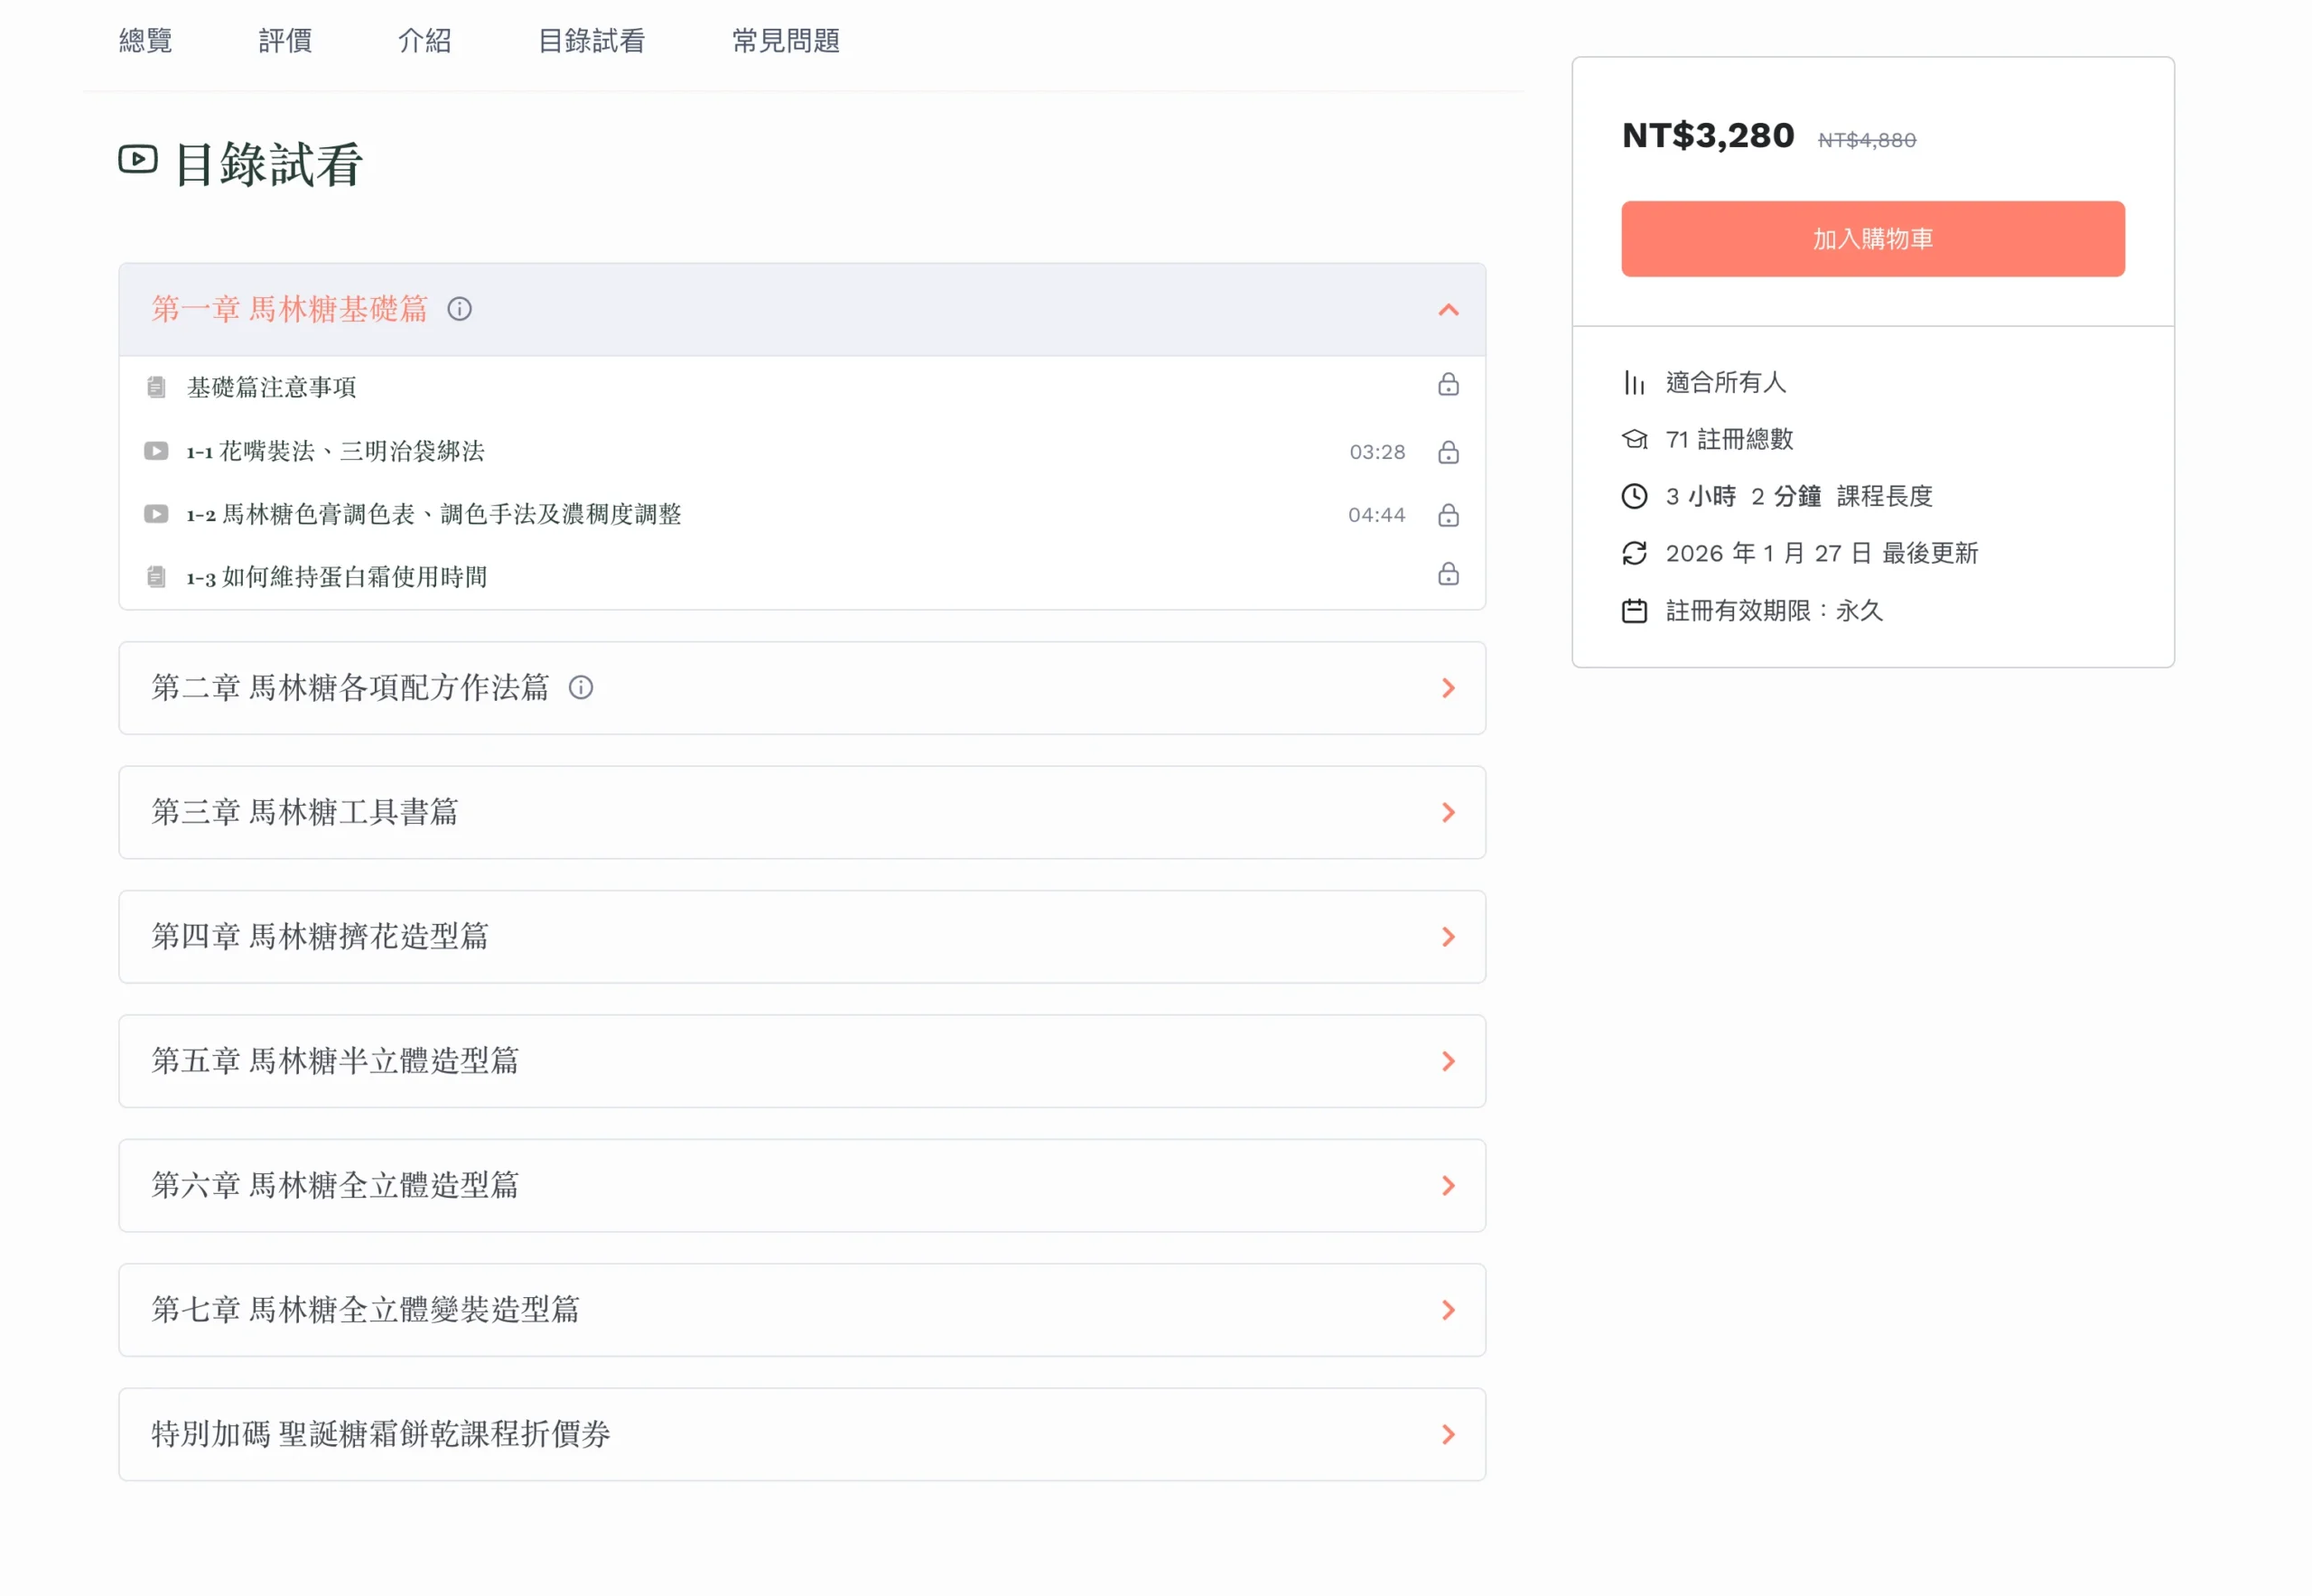Open the 常見問題 tab
2312x1596 pixels.
[x=786, y=41]
